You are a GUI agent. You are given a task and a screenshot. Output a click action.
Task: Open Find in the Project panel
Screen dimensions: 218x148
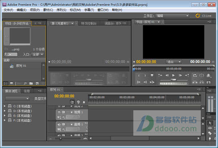click(x=25, y=83)
